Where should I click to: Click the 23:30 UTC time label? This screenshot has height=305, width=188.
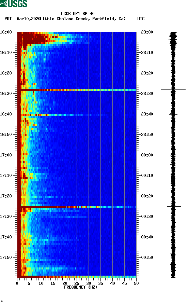pos(147,93)
